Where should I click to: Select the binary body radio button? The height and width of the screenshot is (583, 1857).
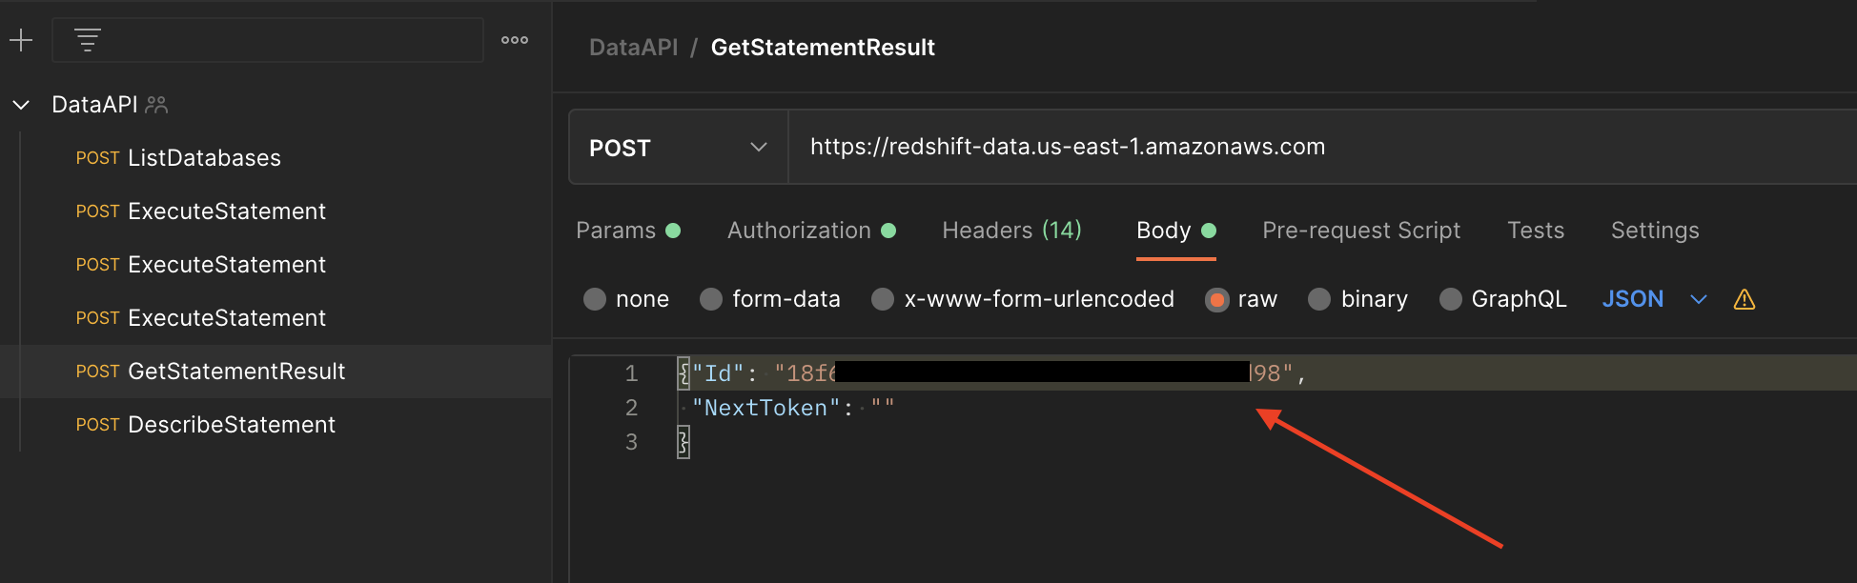click(x=1319, y=299)
